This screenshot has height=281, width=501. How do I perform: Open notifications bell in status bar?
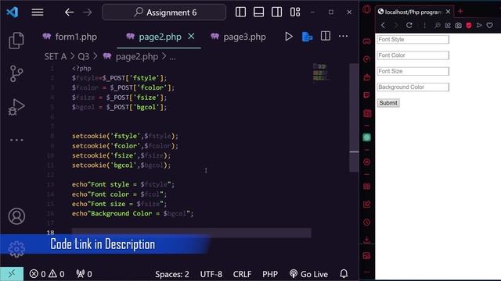[344, 274]
